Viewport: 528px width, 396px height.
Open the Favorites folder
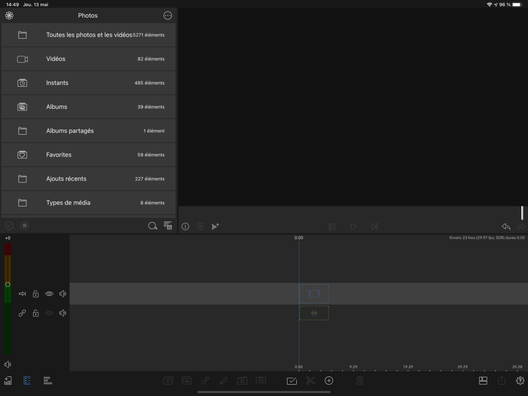coord(89,155)
